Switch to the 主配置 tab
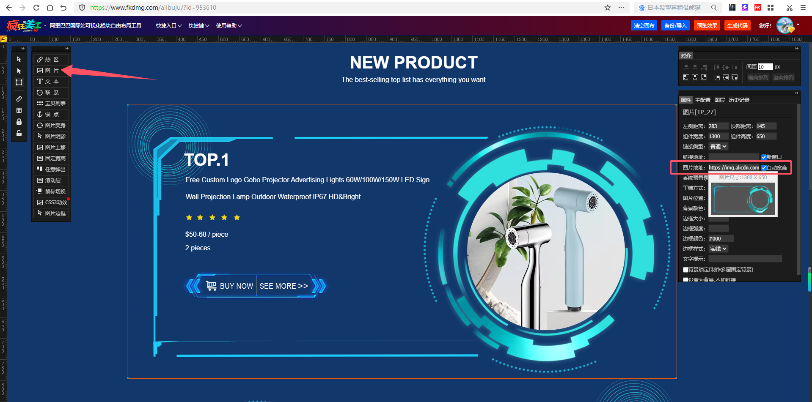 pyautogui.click(x=703, y=100)
